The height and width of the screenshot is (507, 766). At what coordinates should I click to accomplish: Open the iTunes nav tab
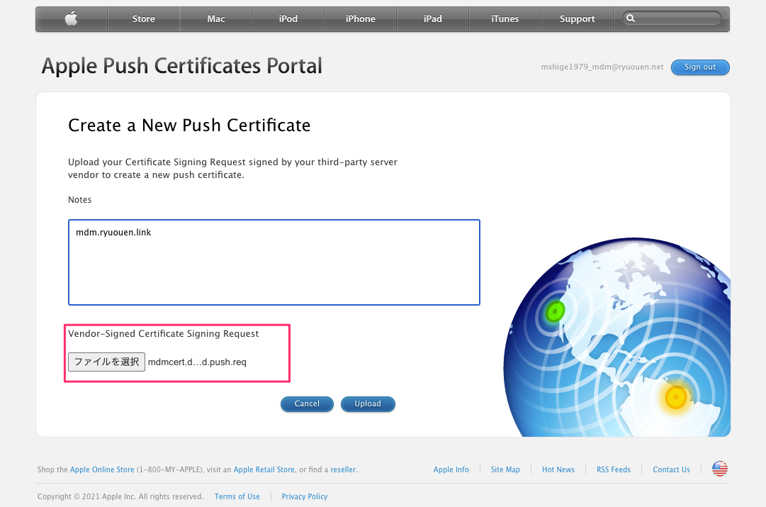tap(505, 19)
